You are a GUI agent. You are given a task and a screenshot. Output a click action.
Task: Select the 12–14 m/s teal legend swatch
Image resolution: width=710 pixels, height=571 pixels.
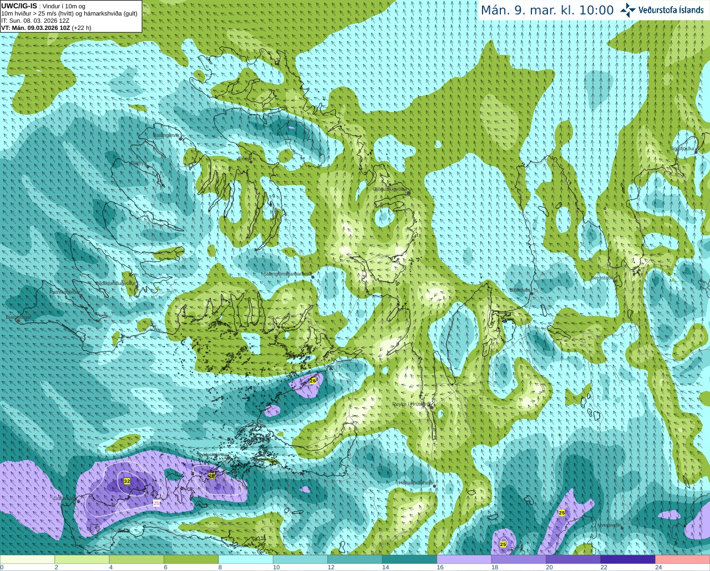(355, 559)
